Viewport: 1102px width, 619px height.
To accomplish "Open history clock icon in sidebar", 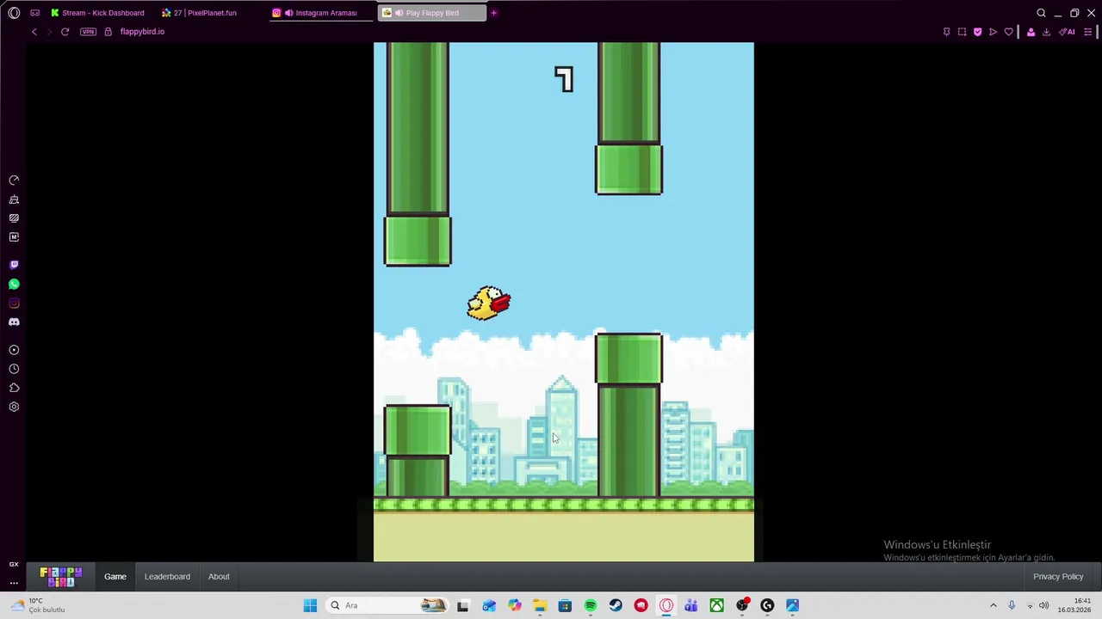I will pos(14,369).
